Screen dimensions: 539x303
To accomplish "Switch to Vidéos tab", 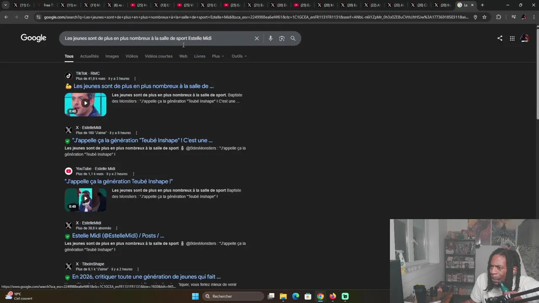I will point(132,56).
